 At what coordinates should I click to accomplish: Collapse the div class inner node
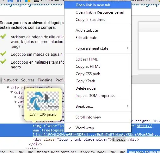(8, 87)
